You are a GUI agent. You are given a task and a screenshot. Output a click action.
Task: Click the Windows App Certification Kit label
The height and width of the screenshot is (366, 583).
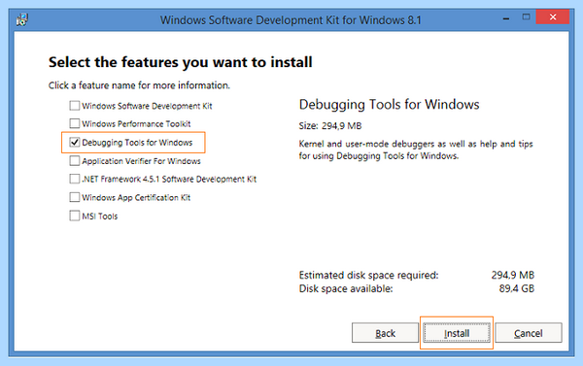click(x=136, y=197)
